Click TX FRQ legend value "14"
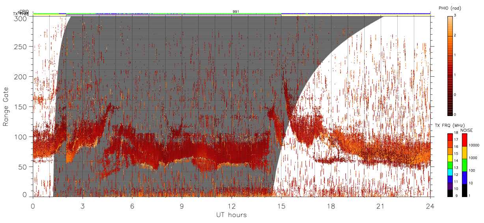The height and width of the screenshot is (223, 484). (x=456, y=161)
